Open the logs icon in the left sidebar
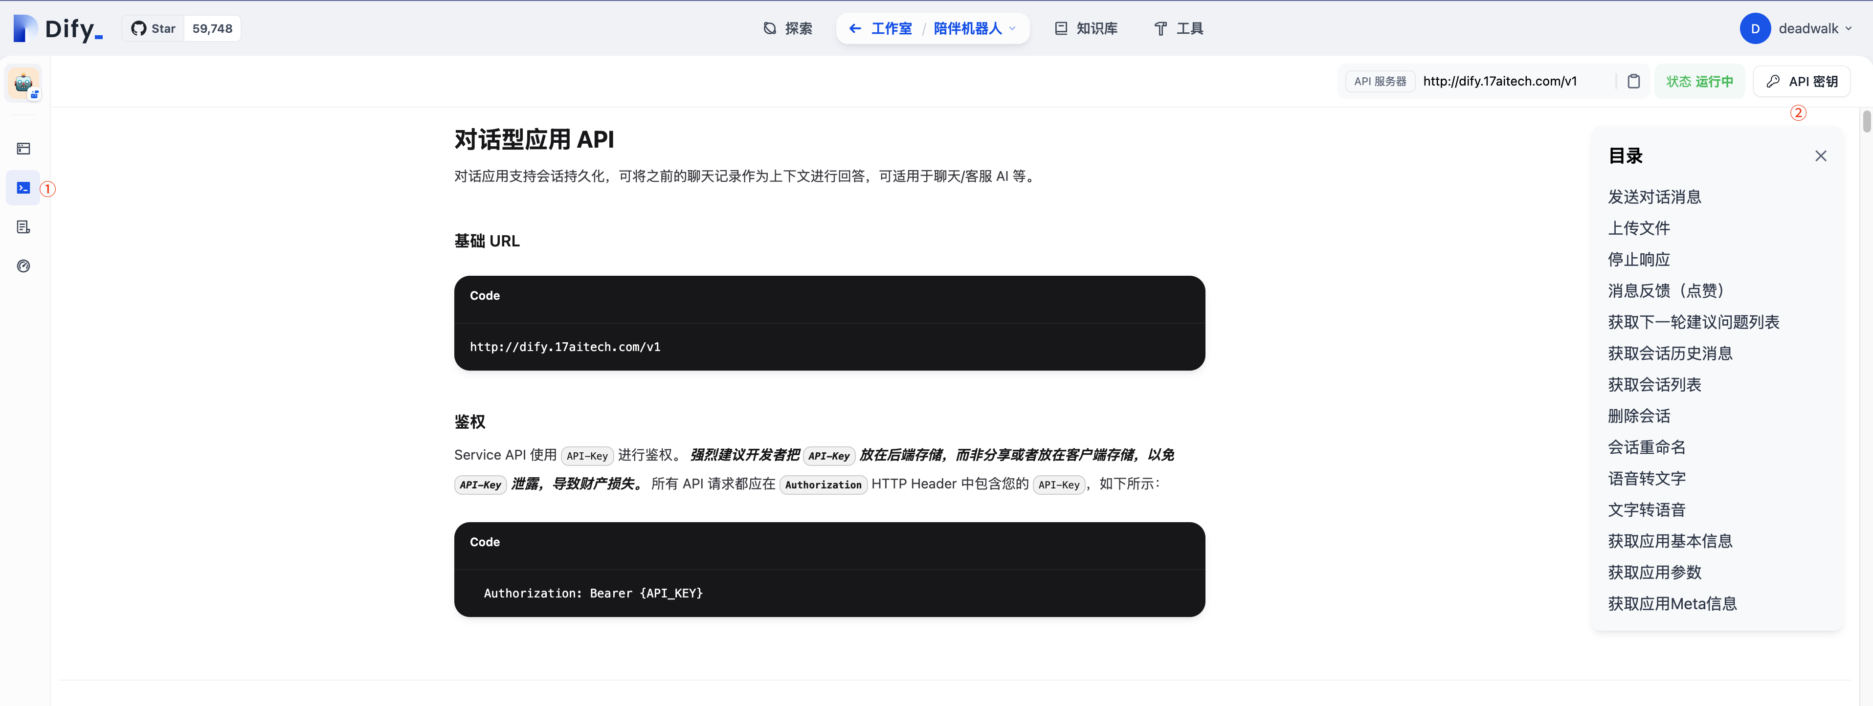Screen dimensions: 1873x706 (x=23, y=227)
